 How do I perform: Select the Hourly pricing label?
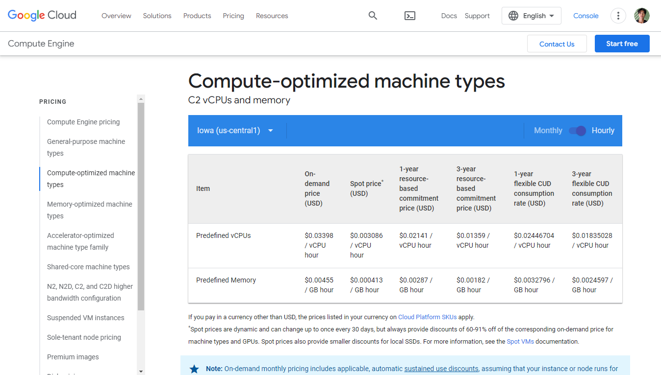tap(603, 131)
